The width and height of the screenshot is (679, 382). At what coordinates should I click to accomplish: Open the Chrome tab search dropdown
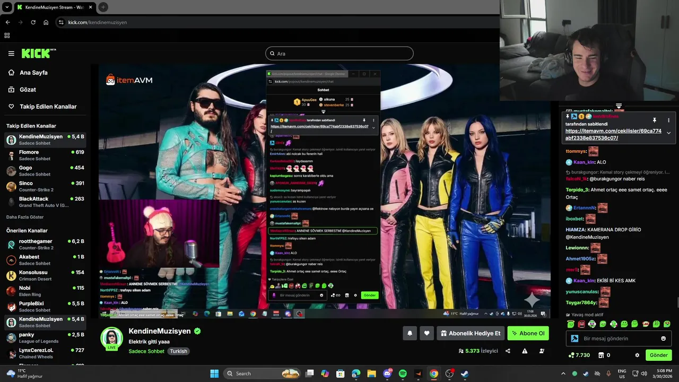[x=7, y=7]
